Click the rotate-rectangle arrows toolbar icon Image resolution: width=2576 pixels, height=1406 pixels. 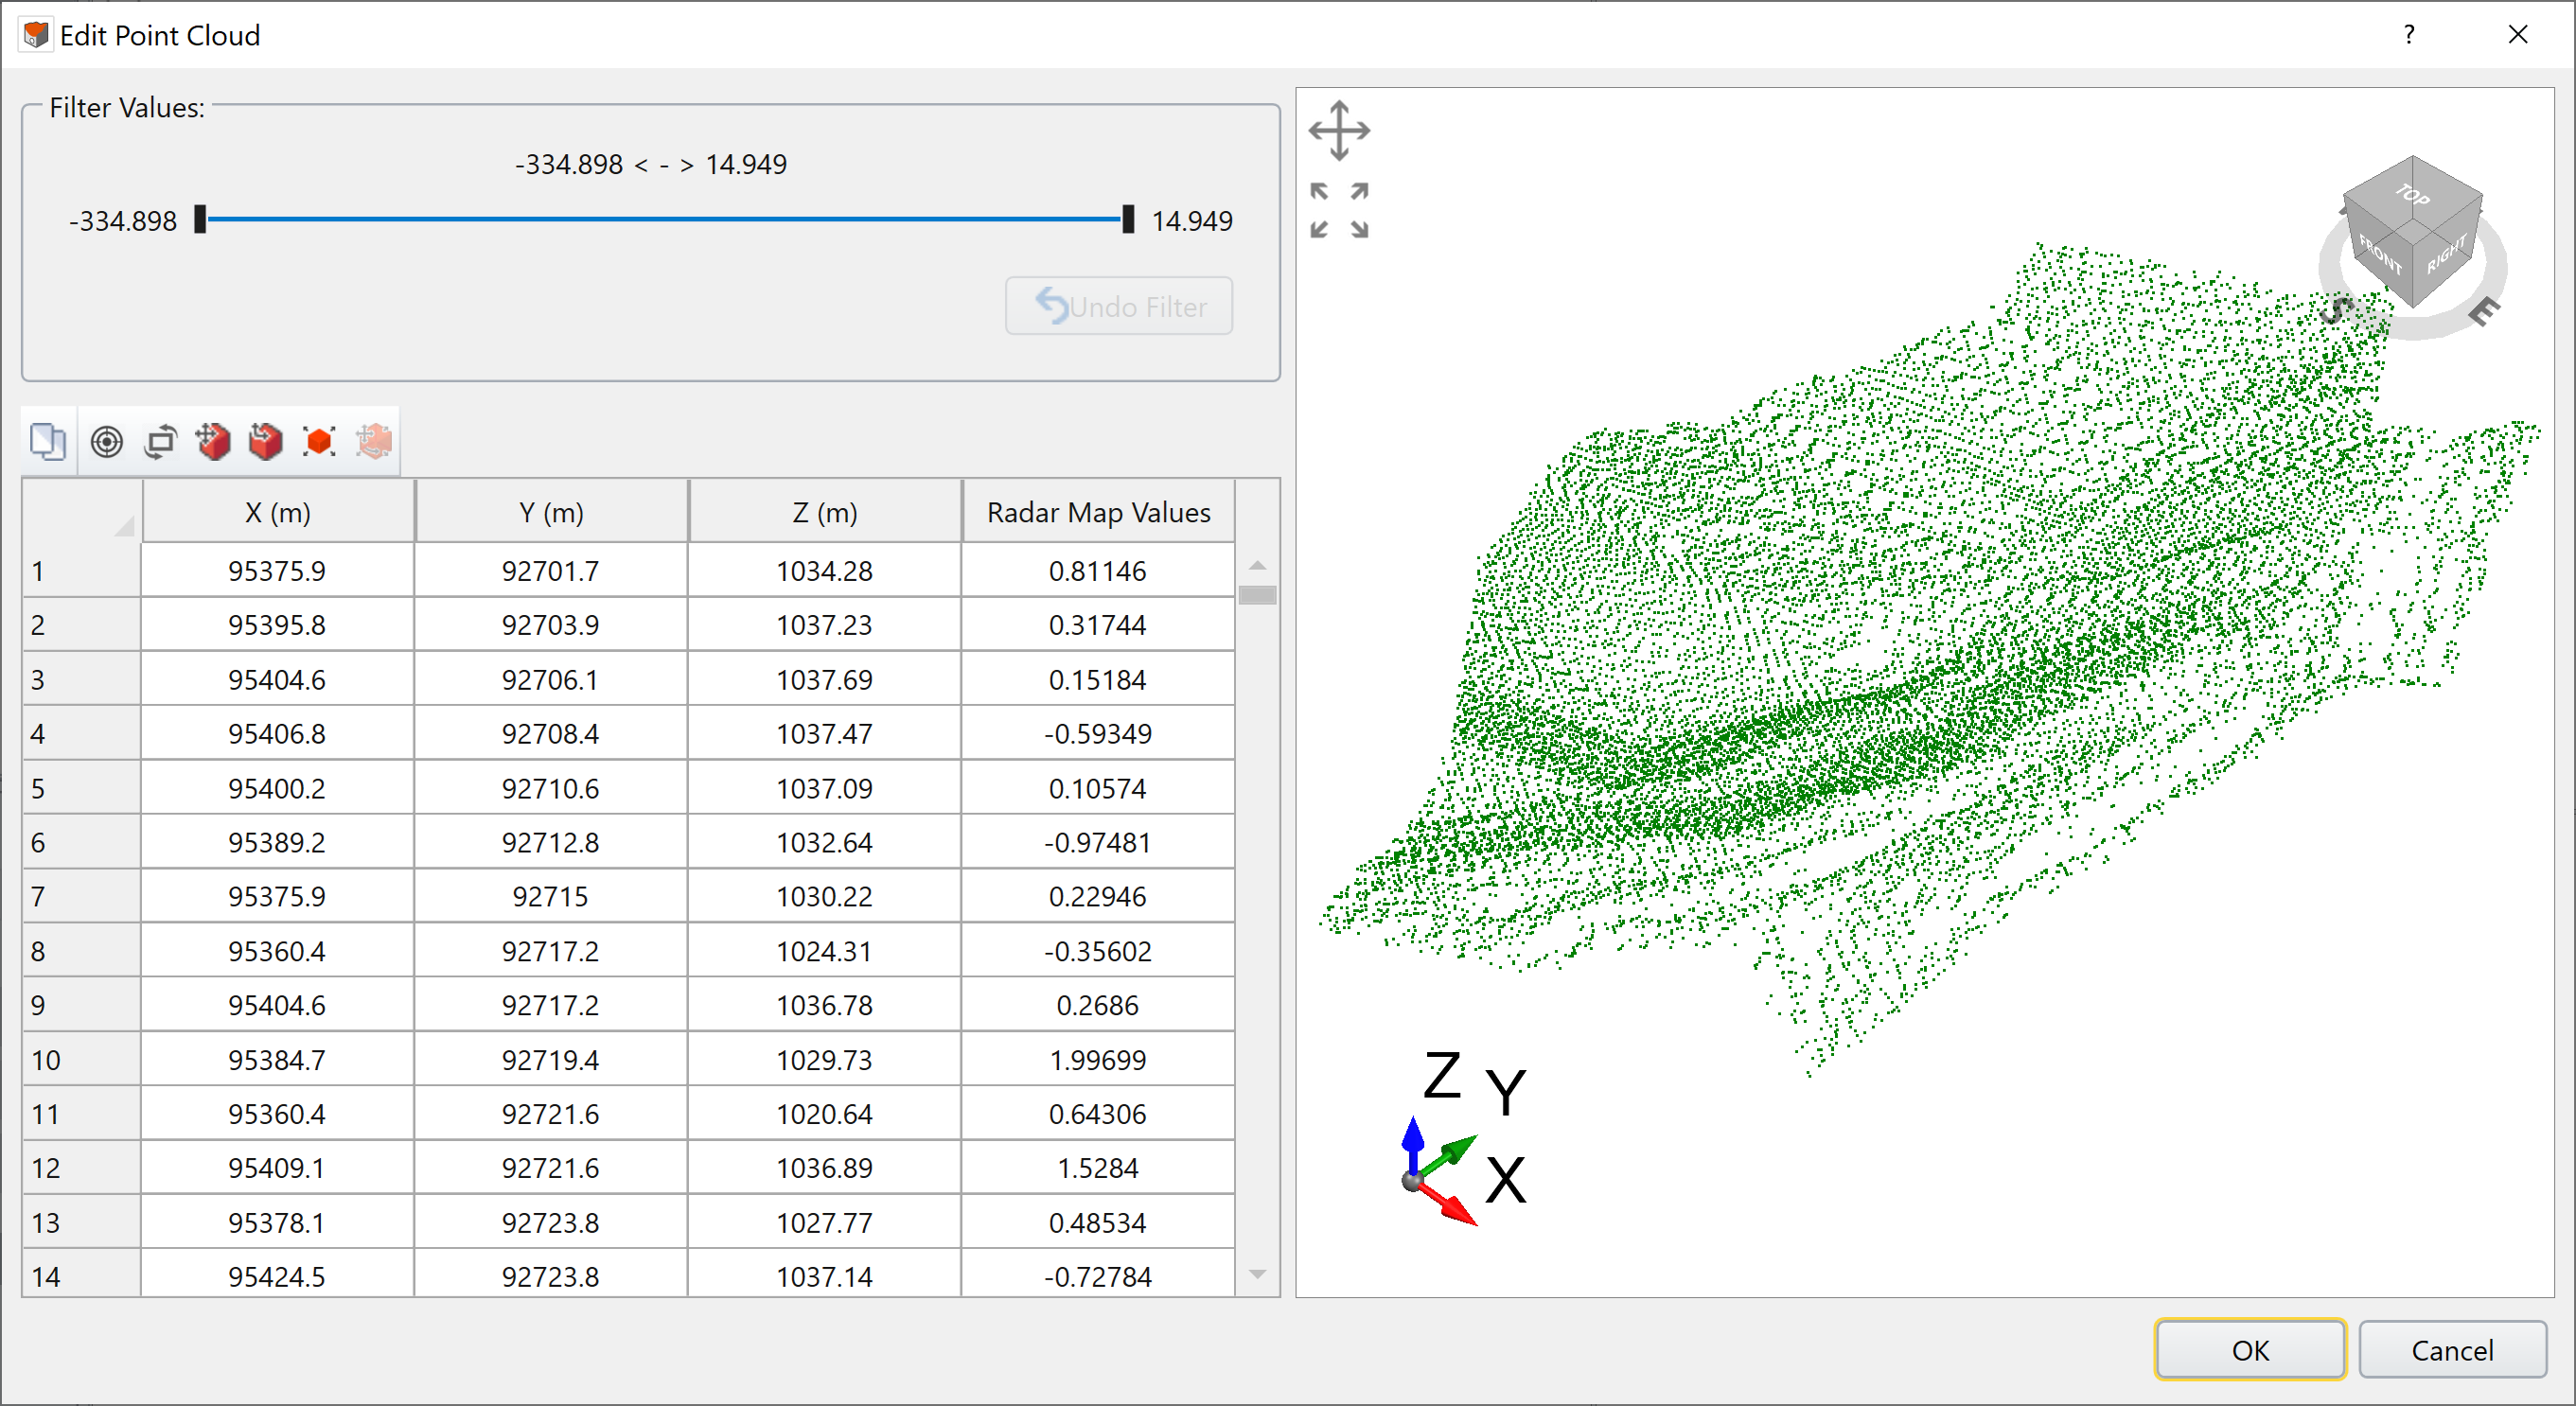(160, 441)
